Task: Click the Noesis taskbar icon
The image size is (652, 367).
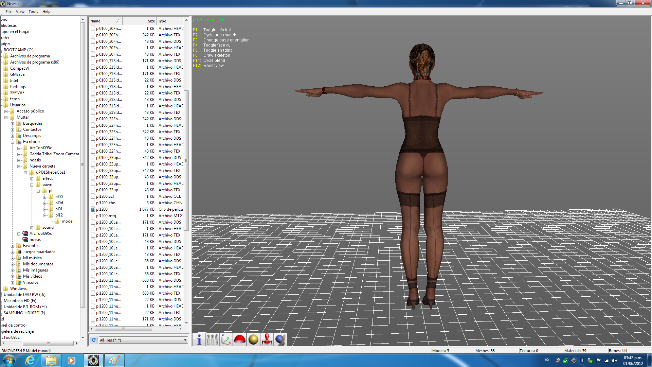Action: tap(93, 360)
